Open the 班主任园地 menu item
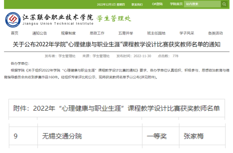Image resolution: width=233 pixels, height=153 pixels. (156, 33)
